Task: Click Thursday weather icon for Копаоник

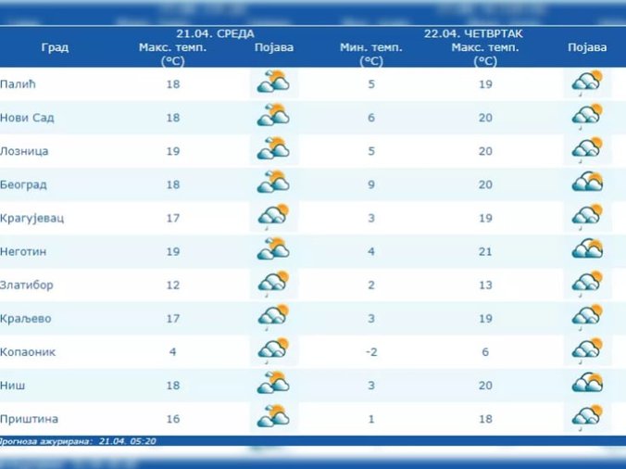Action: point(587,350)
